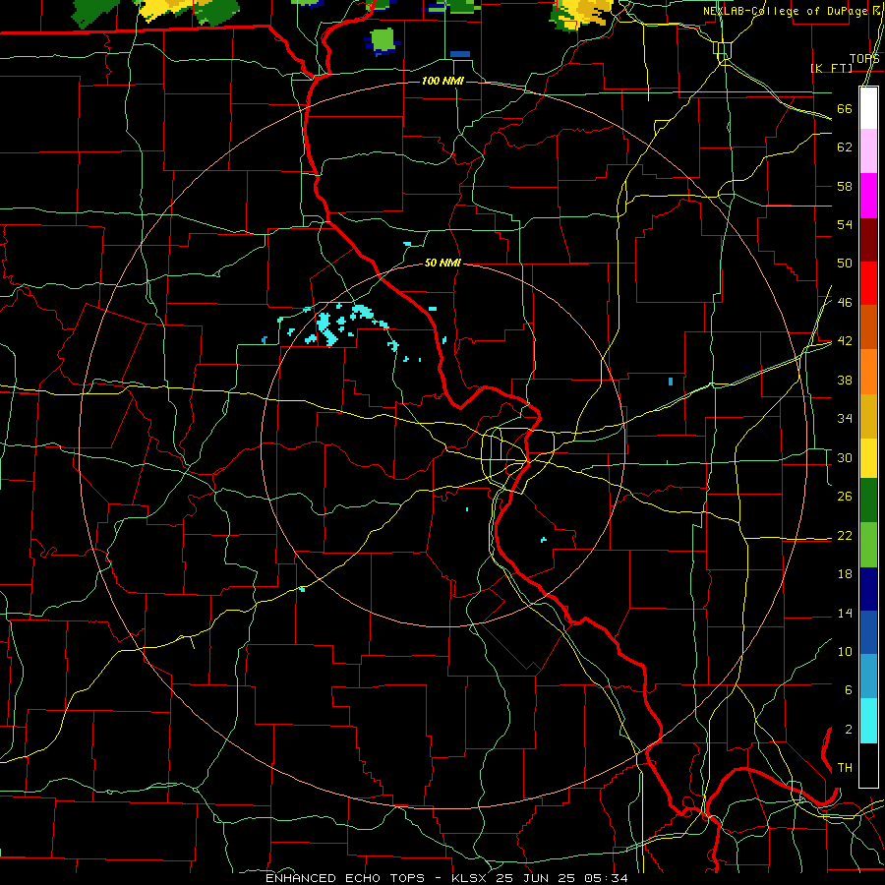885x885 pixels.
Task: Click the magenta legend swatch
Action: pos(868,196)
